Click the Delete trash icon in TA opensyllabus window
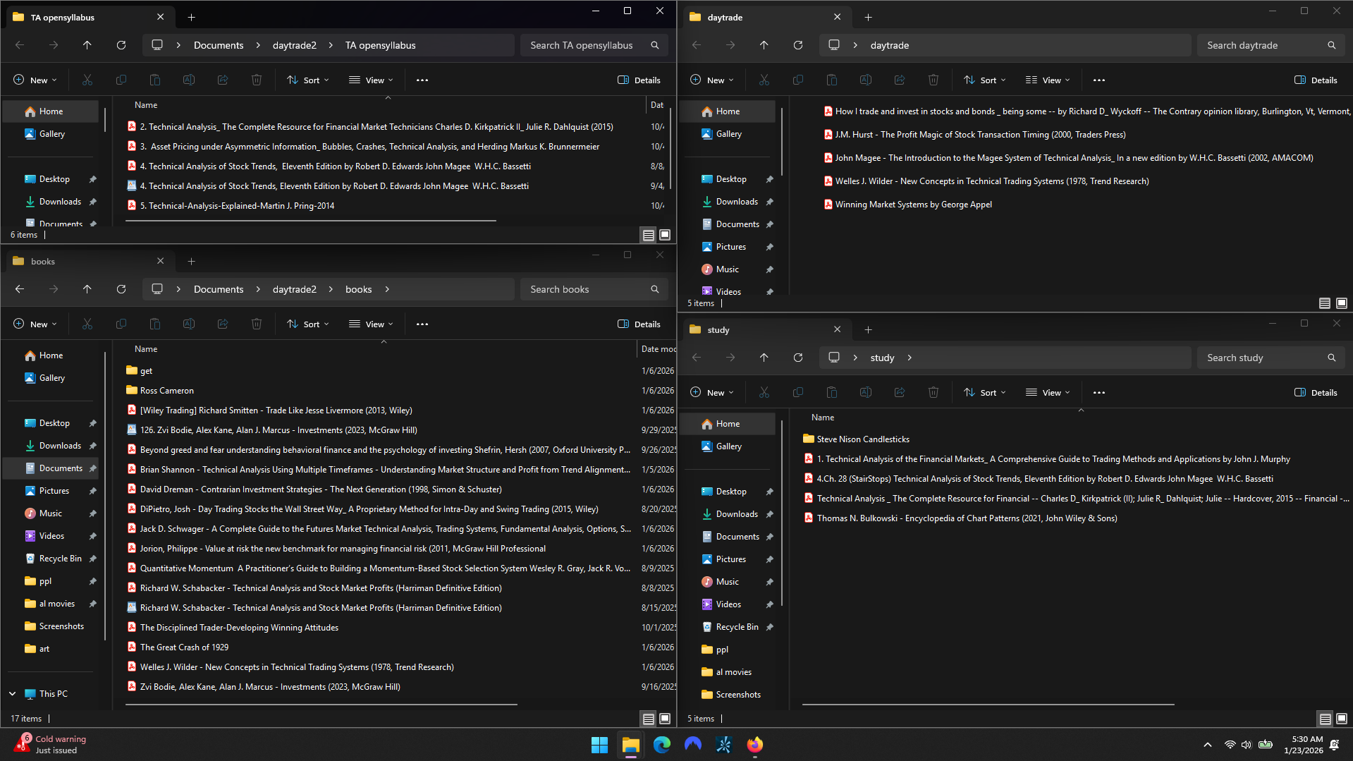The image size is (1353, 761). pos(257,80)
